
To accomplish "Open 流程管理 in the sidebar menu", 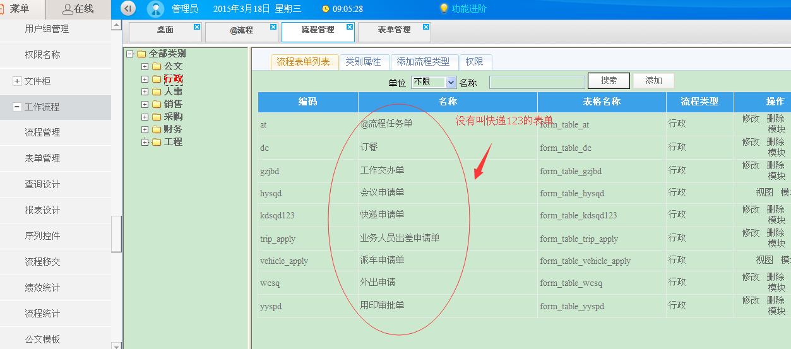I will click(x=42, y=133).
